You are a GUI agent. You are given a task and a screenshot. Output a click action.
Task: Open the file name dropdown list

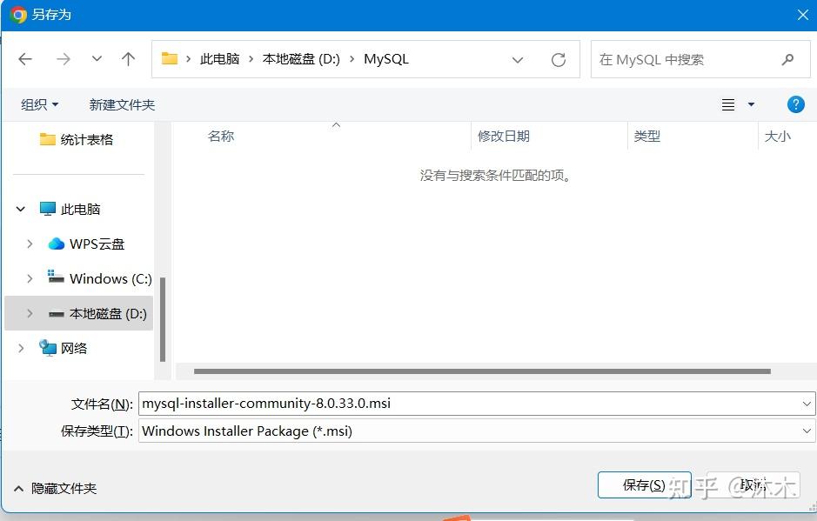coord(807,404)
